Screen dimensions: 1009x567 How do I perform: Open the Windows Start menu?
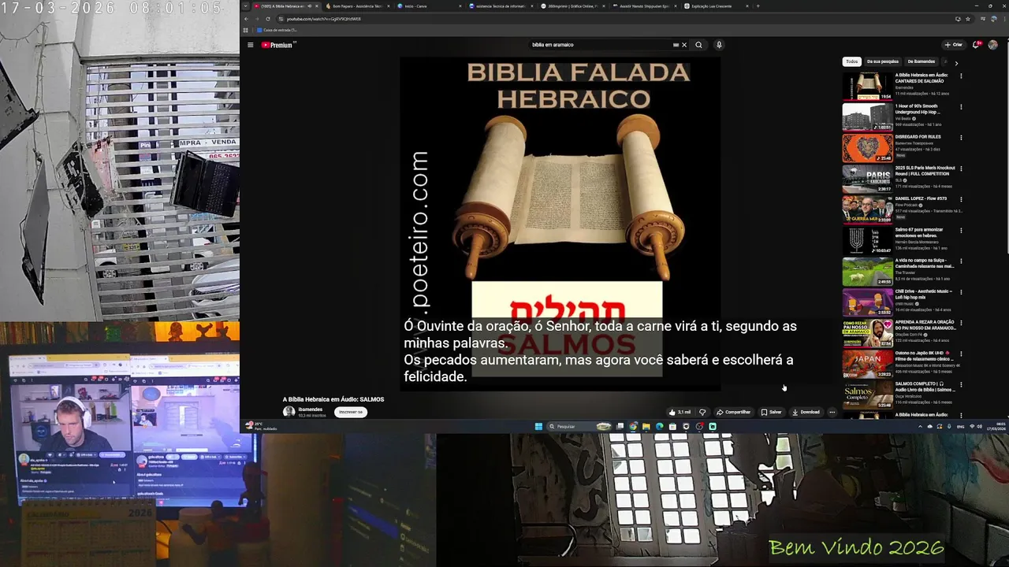(538, 426)
